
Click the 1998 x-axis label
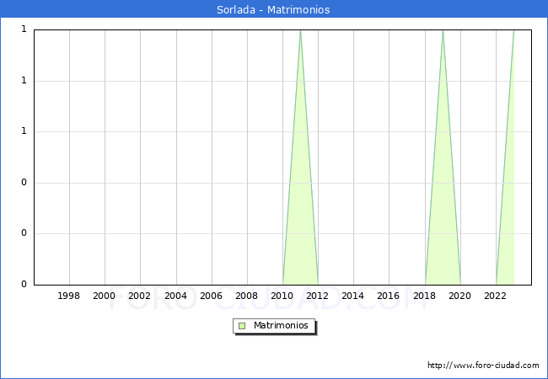click(x=68, y=296)
